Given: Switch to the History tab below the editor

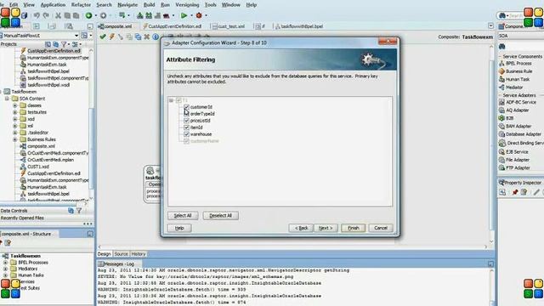Looking at the screenshot, I should click(x=139, y=254).
